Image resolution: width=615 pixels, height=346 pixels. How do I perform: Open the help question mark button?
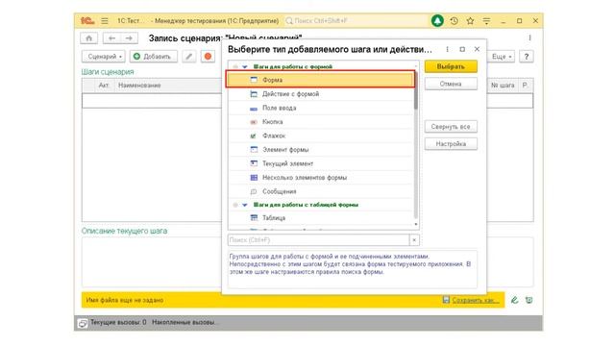(x=527, y=57)
